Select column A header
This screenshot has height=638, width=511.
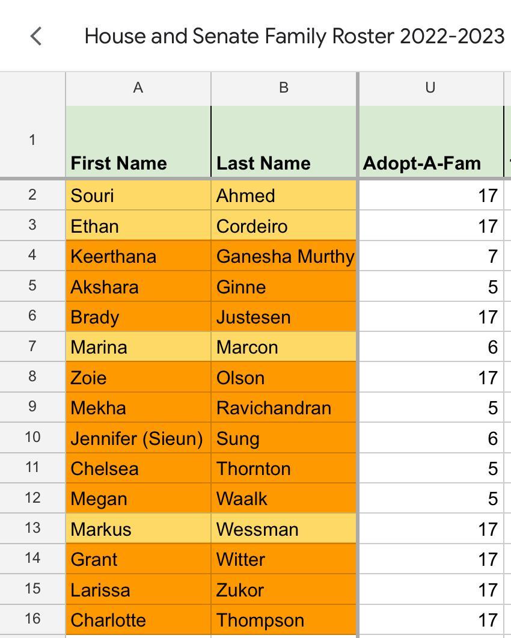(x=138, y=88)
